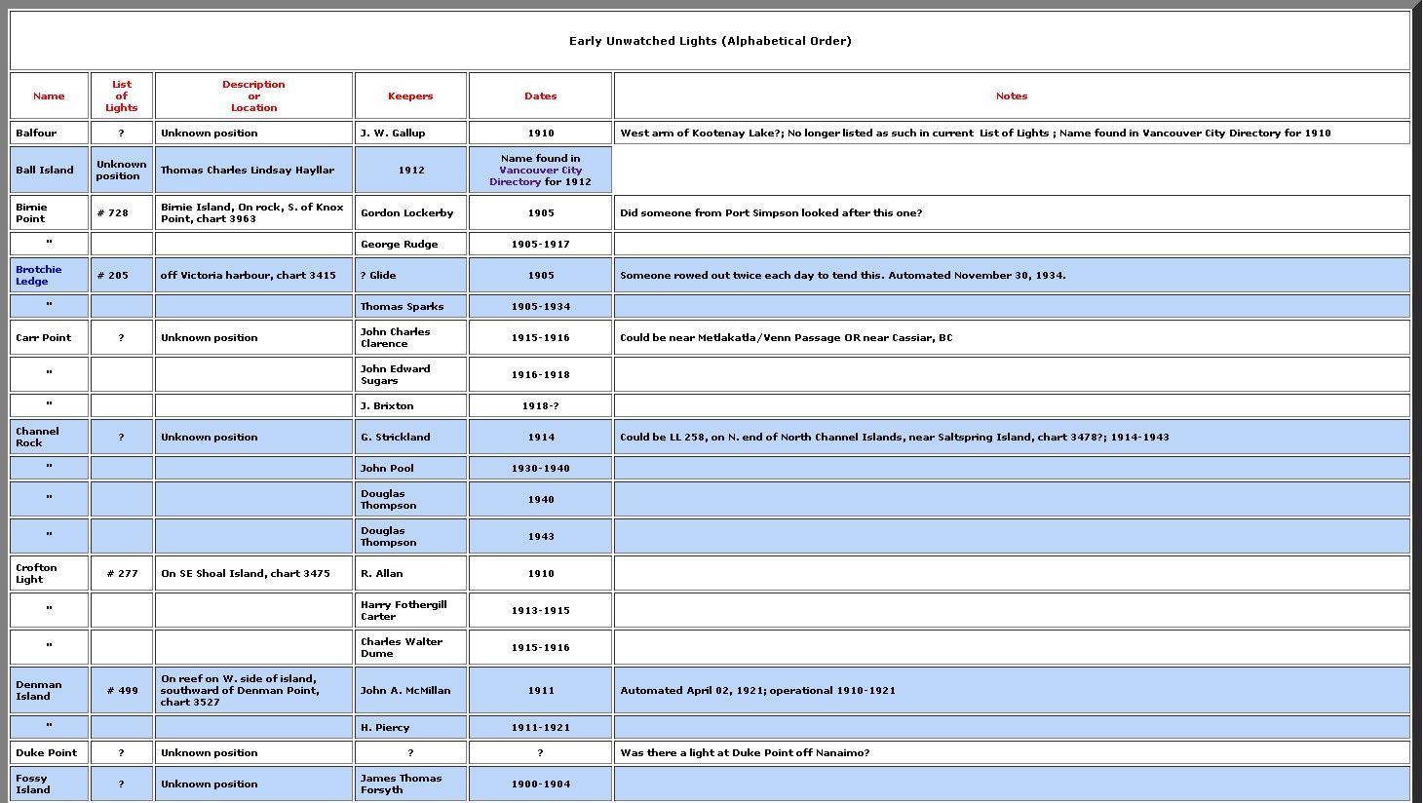Screen dimensions: 1423x803
Task: Select the 'Ball Island' name cell
Action: coord(49,170)
